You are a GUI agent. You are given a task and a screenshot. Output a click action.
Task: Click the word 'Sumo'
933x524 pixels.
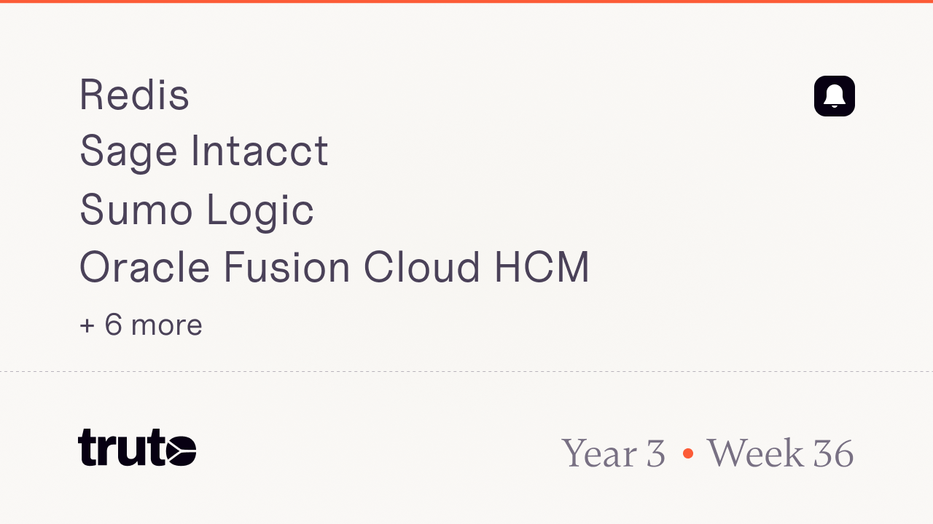coord(136,210)
